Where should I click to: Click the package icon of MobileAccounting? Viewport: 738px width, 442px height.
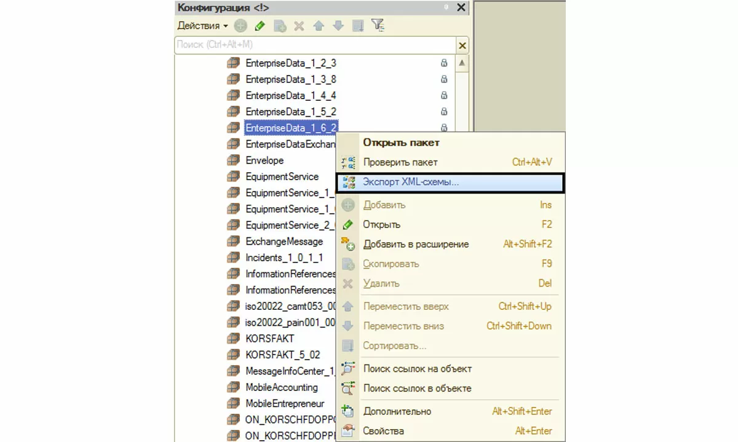pyautogui.click(x=233, y=387)
